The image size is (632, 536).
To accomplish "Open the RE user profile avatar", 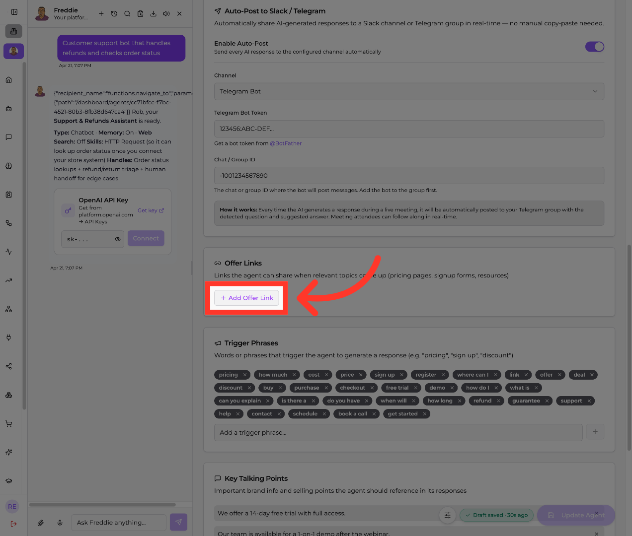I will 12,506.
